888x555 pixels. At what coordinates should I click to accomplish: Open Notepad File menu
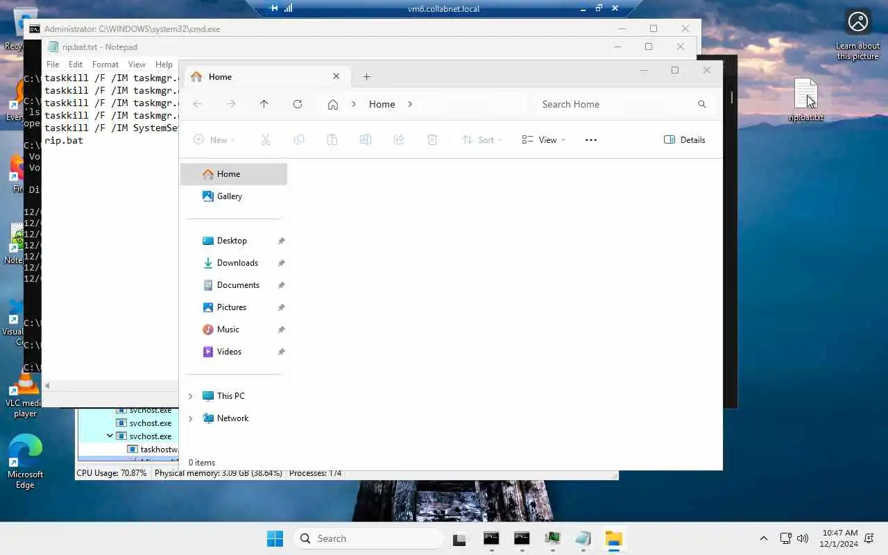53,65
